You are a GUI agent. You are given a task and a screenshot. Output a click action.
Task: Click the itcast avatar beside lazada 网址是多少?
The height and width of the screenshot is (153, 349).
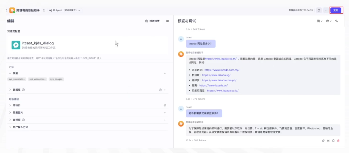[x=181, y=39]
